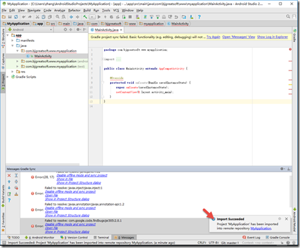
Task: Click the Run play button
Action: point(99,17)
